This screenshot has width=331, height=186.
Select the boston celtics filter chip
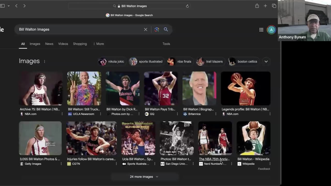243,61
